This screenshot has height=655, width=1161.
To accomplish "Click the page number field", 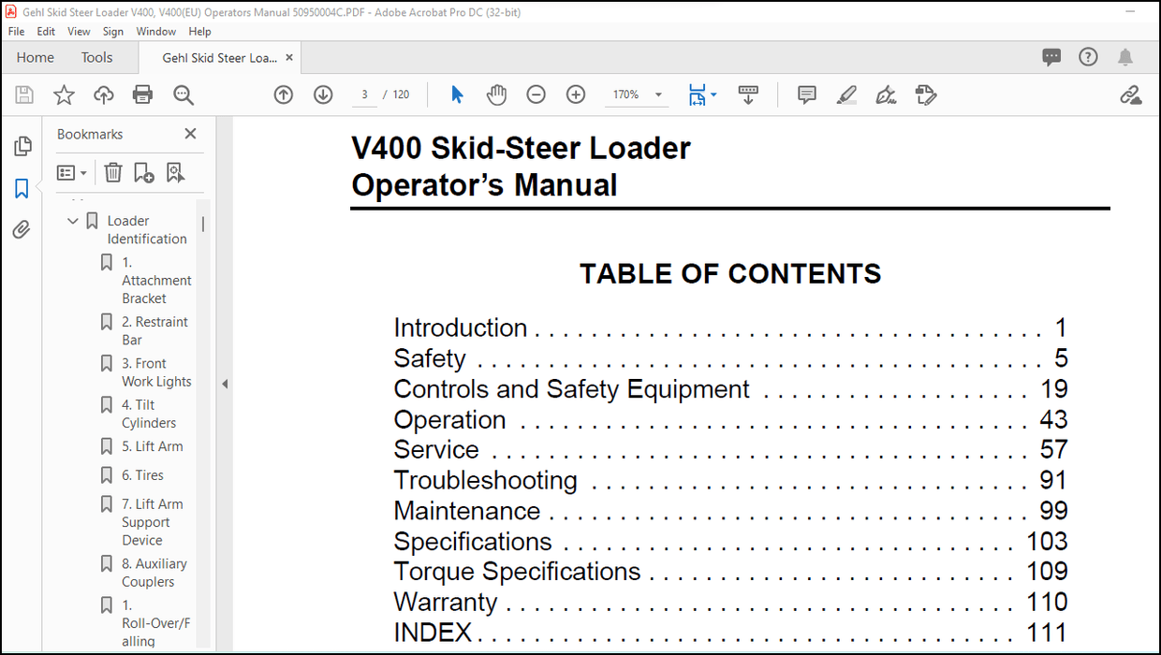I will pyautogui.click(x=364, y=95).
